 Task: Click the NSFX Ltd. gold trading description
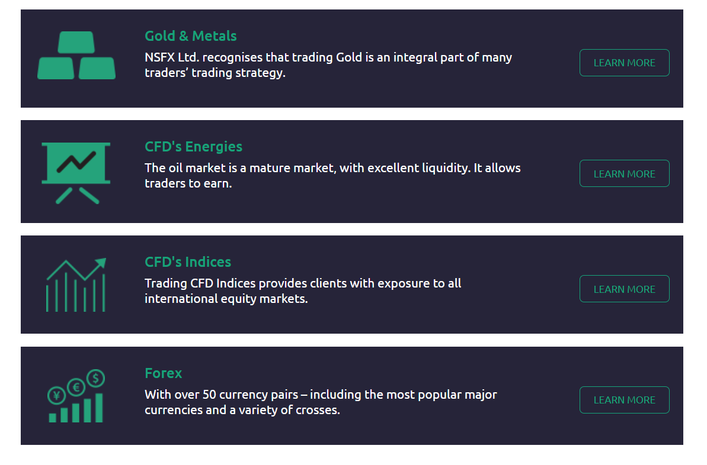coord(328,65)
